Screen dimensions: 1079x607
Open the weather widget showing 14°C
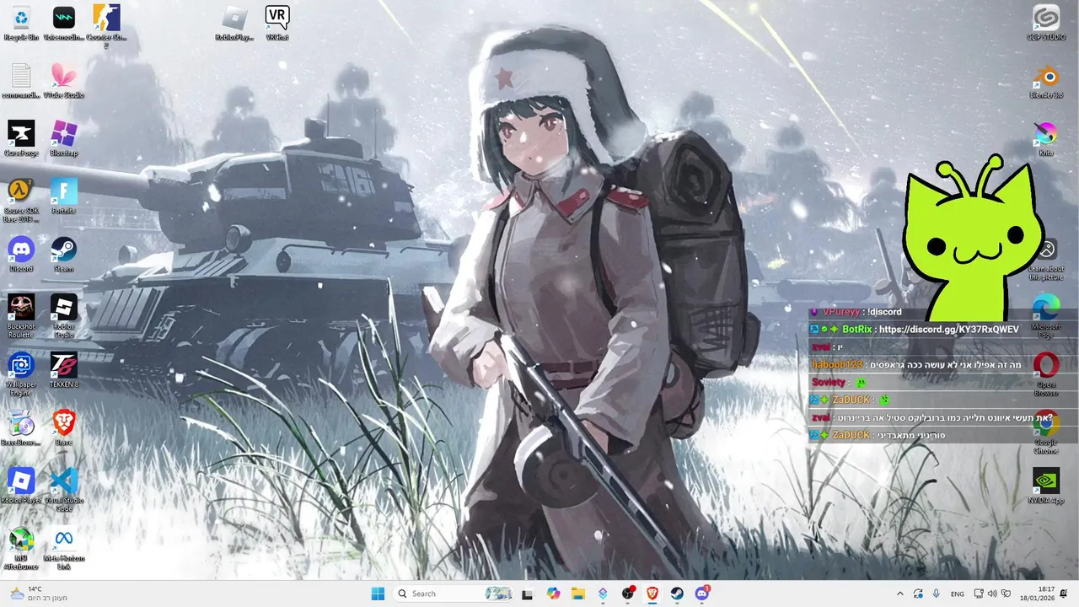pyautogui.click(x=38, y=594)
